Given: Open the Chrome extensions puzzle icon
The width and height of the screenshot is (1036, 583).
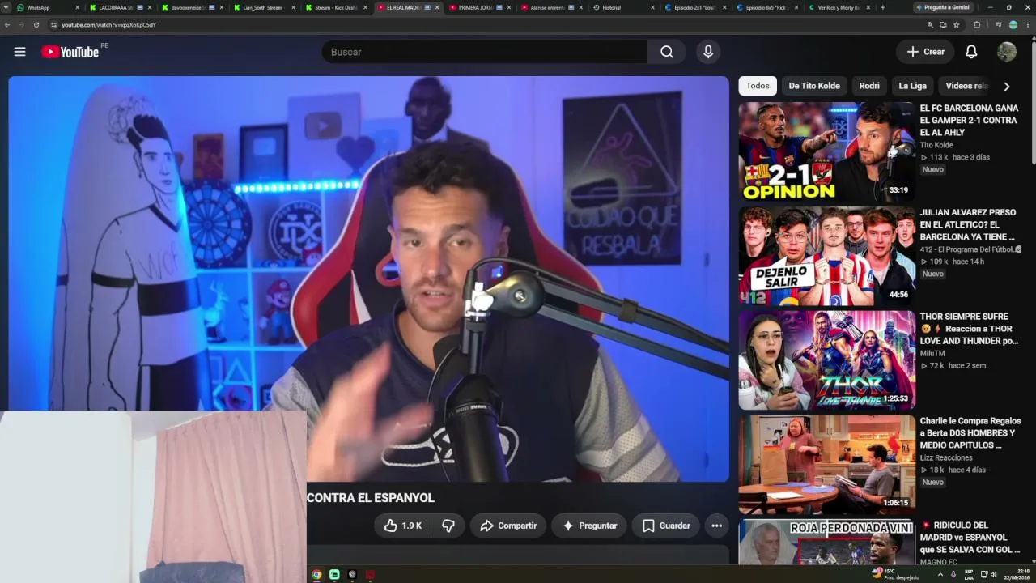Looking at the screenshot, I should click(977, 25).
